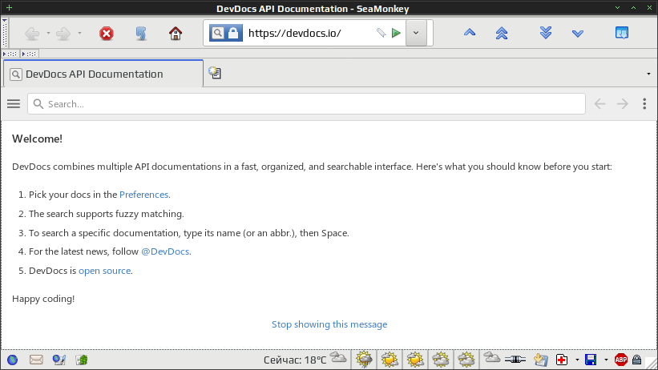The image size is (658, 370).
Task: Click Stop showing this message
Action: pos(329,324)
